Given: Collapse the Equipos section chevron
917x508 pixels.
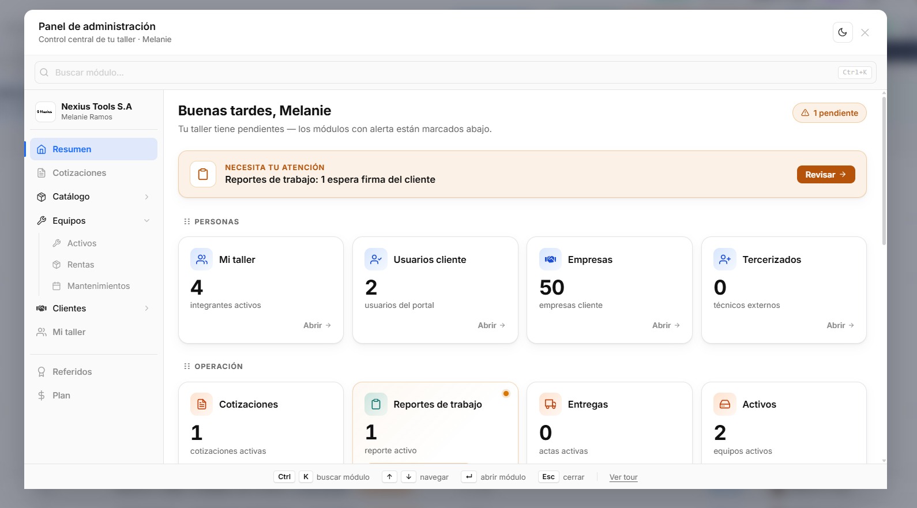Looking at the screenshot, I should click(146, 221).
